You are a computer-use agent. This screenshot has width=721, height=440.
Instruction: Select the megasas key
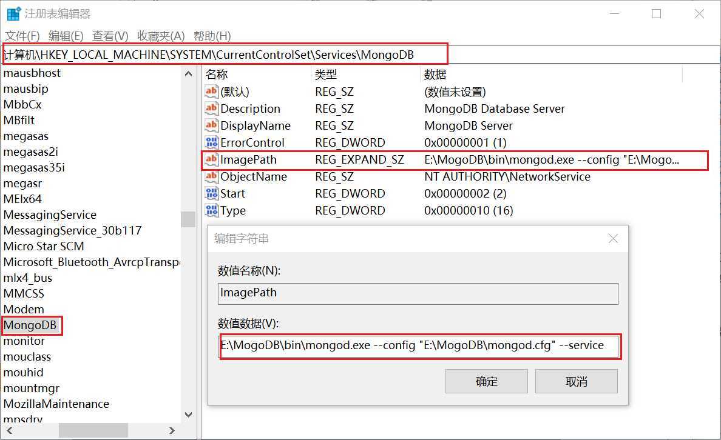click(x=25, y=136)
